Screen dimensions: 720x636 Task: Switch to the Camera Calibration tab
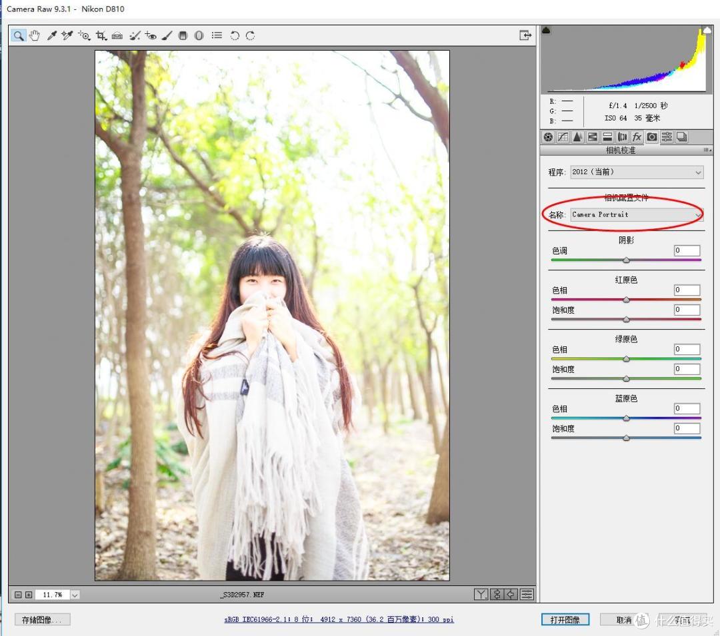[651, 137]
